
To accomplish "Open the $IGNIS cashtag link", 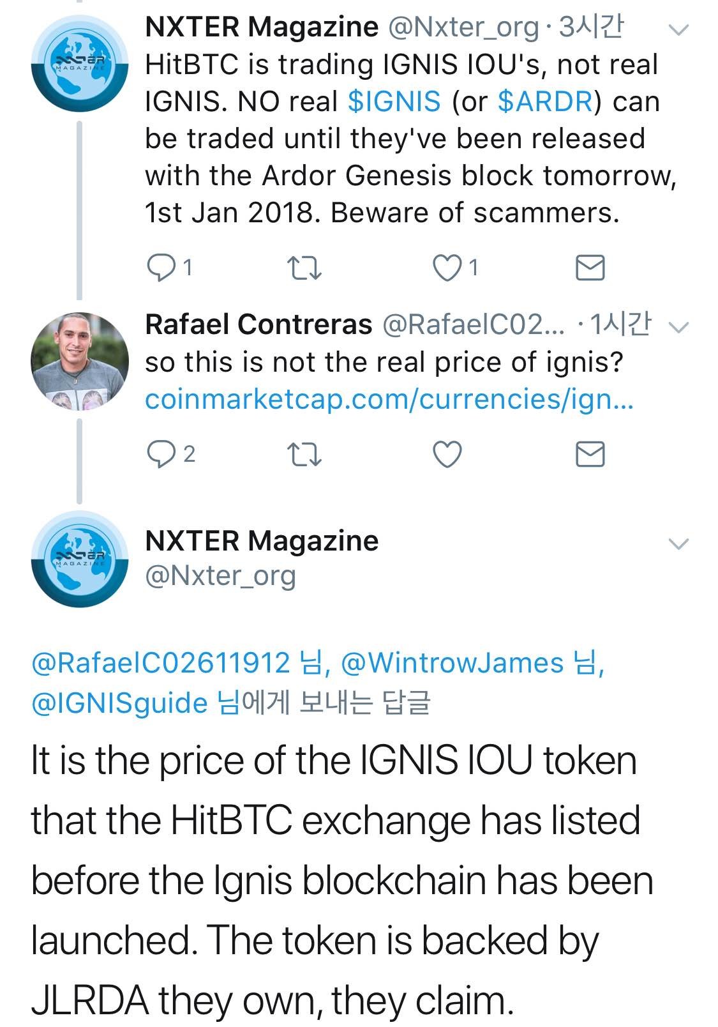I will [394, 102].
